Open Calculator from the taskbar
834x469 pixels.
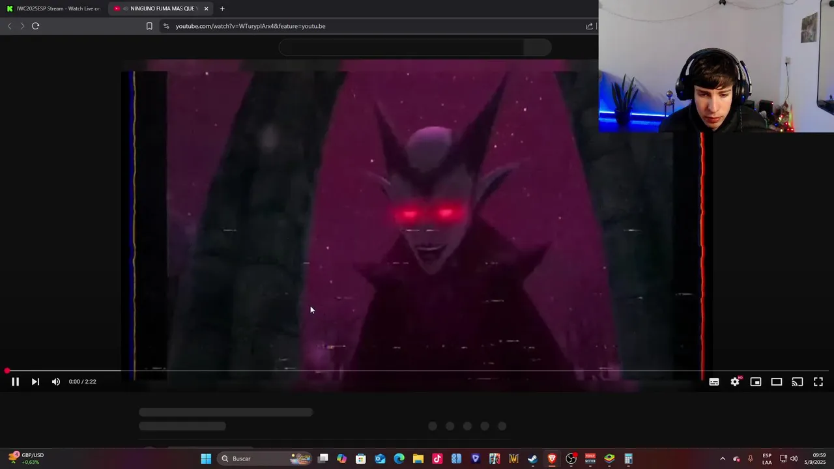(628, 459)
